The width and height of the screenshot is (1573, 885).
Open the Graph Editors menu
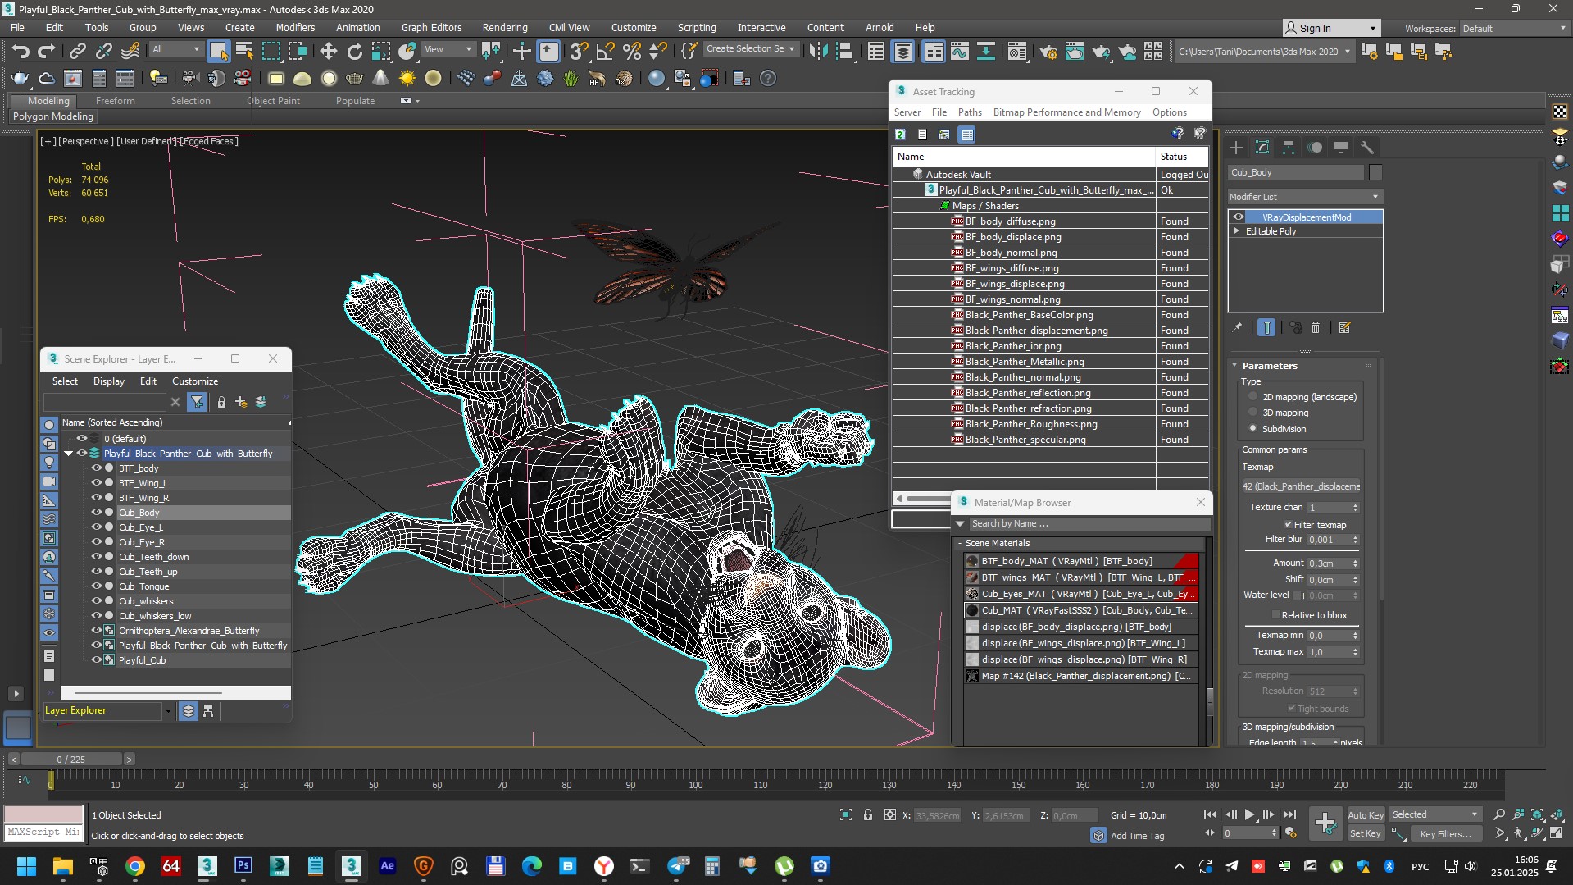pyautogui.click(x=431, y=27)
